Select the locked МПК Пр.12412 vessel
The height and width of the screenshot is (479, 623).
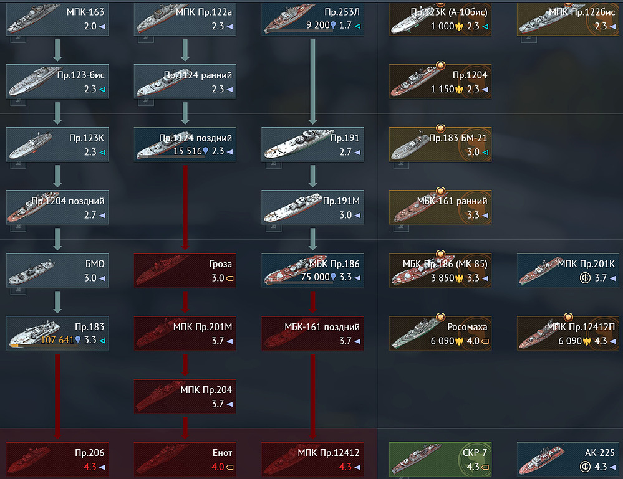click(312, 459)
